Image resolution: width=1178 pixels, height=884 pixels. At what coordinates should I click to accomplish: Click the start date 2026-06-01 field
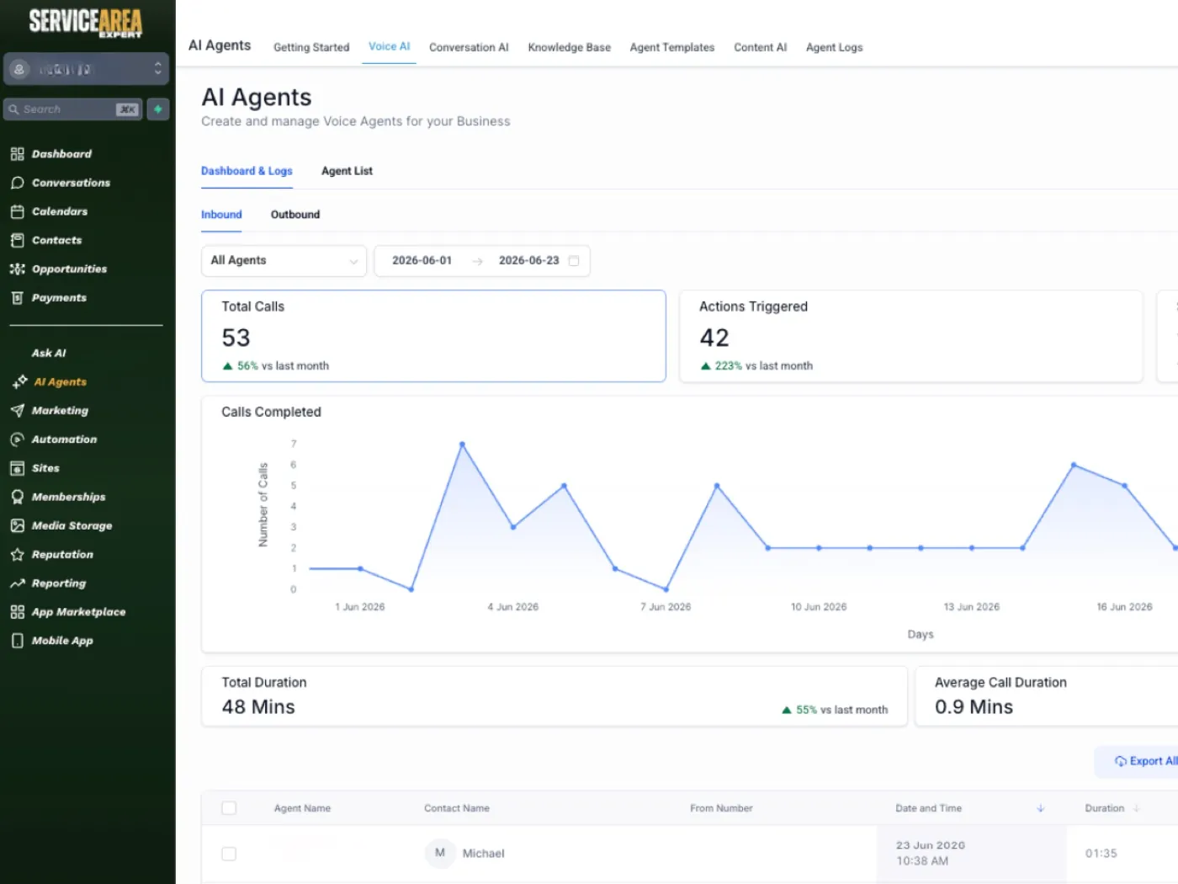point(422,261)
